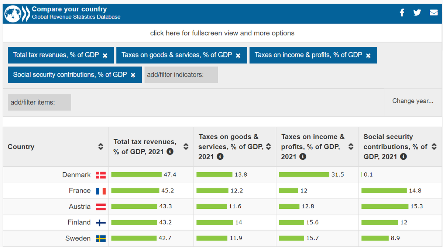Viewport: 443px width, 247px height.
Task: Click Sweden flag icon
Action: click(x=101, y=239)
